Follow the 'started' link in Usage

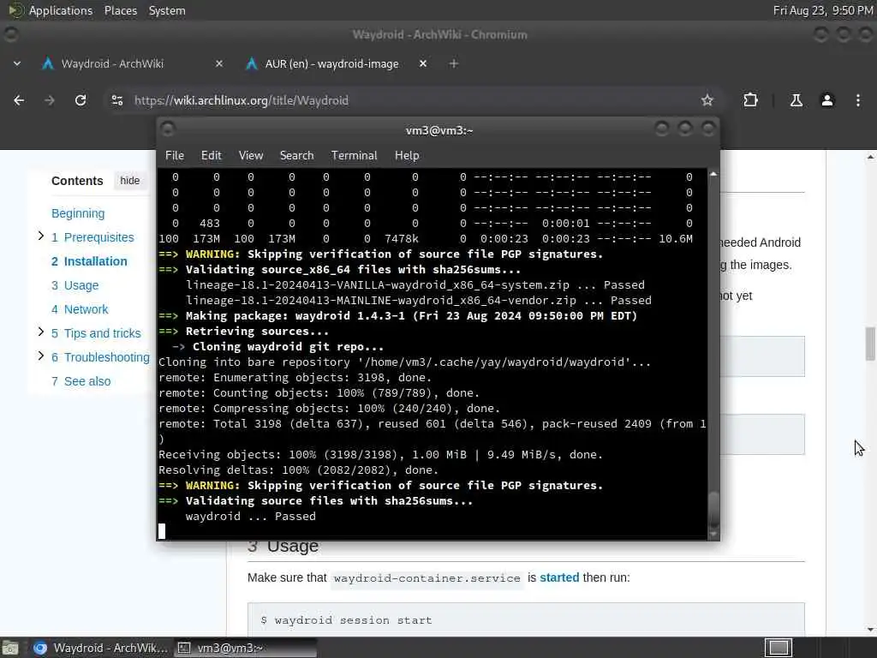(559, 577)
